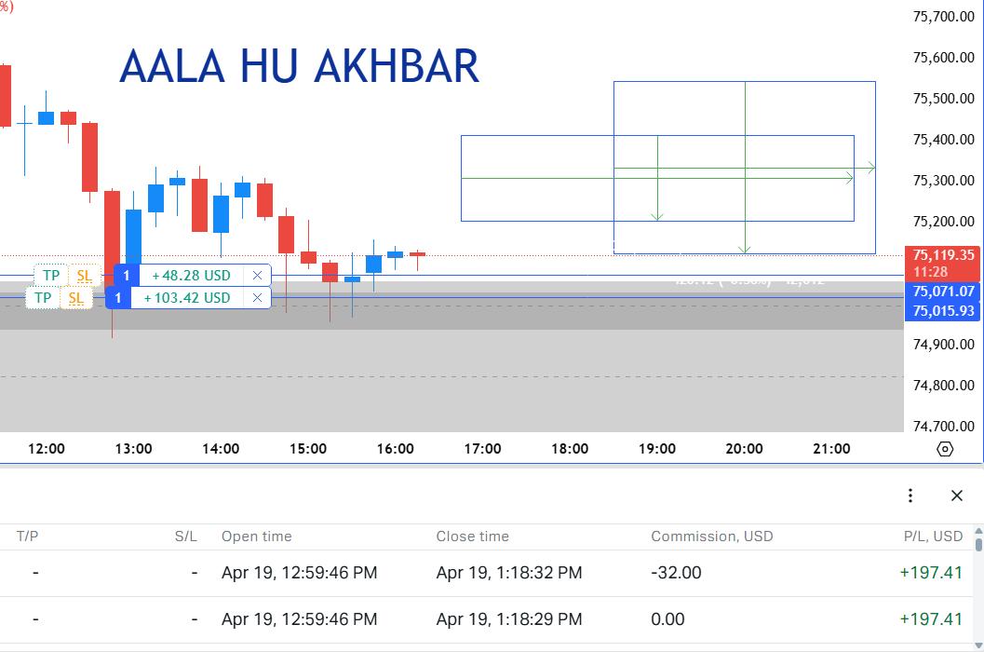Close the +103.42 USD position

tap(257, 298)
